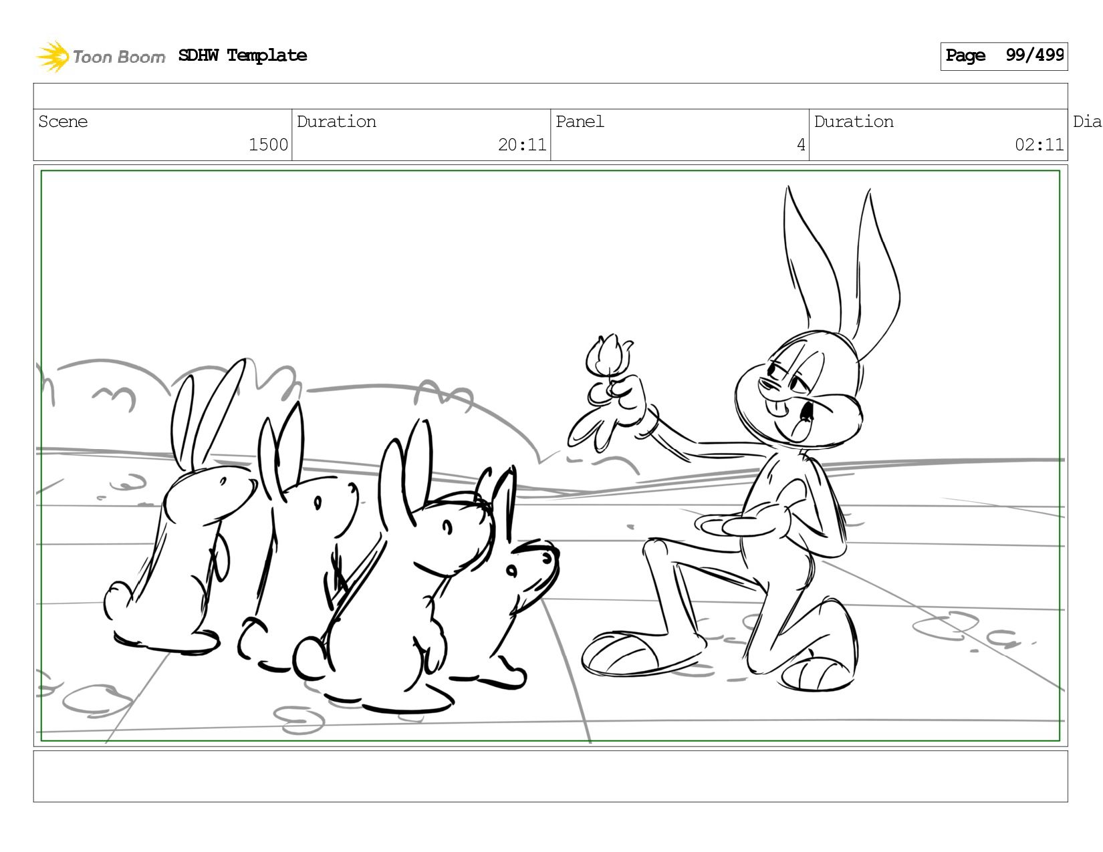Click the 'Duration' label next to Panel

click(854, 122)
